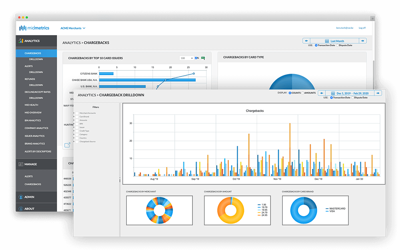Click the Analytics bar chart sidebar icon
Image resolution: width=400 pixels, height=250 pixels.
(x=21, y=41)
